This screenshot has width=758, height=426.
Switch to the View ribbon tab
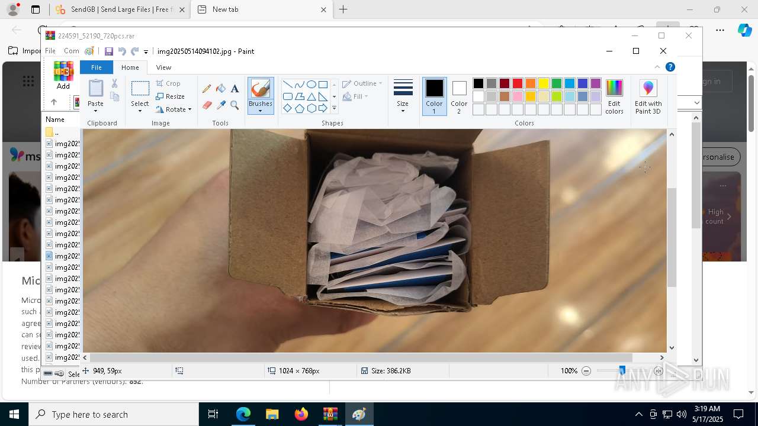[163, 67]
